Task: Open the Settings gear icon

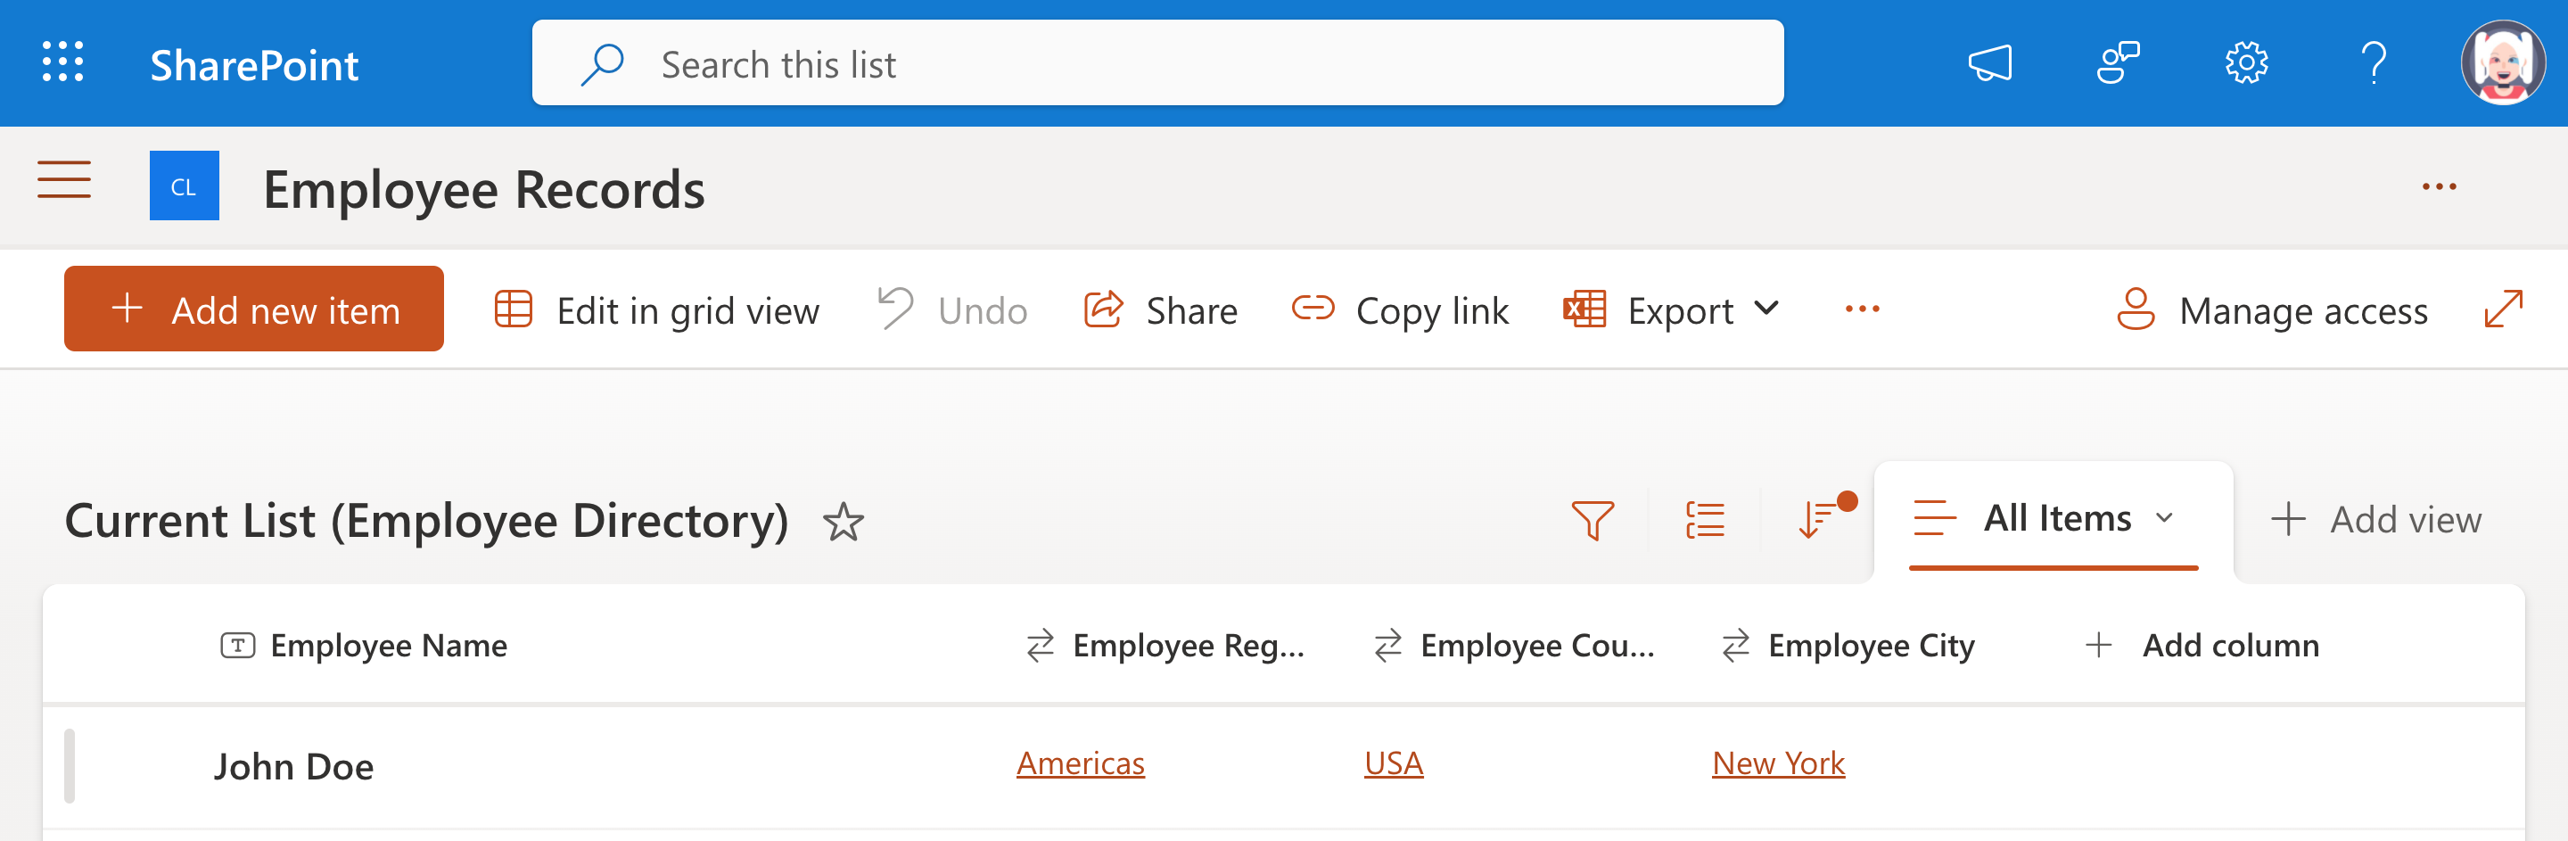Action: click(x=2246, y=64)
